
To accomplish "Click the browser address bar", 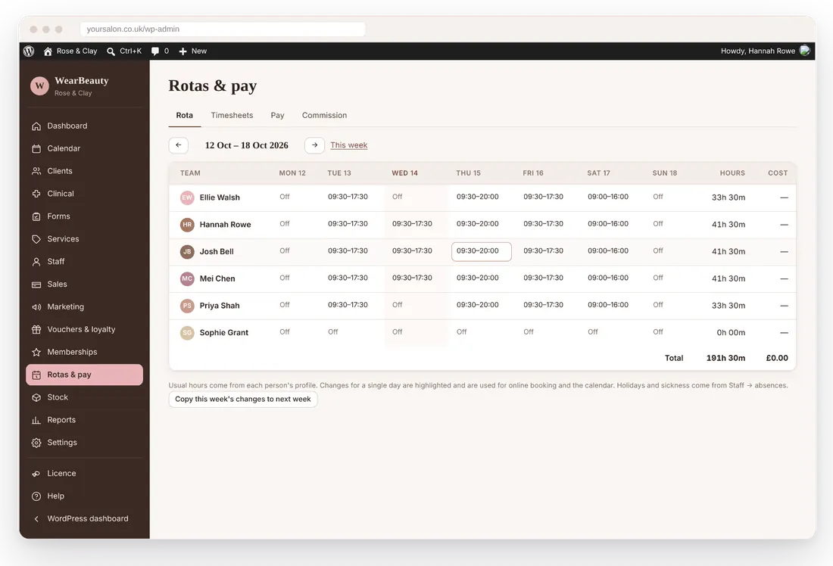I will (223, 30).
